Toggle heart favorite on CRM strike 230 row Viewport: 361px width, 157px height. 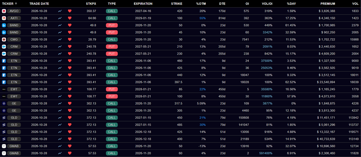tap(70, 54)
